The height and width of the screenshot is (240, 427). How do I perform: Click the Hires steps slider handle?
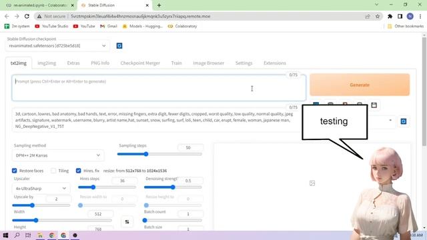tap(93, 187)
